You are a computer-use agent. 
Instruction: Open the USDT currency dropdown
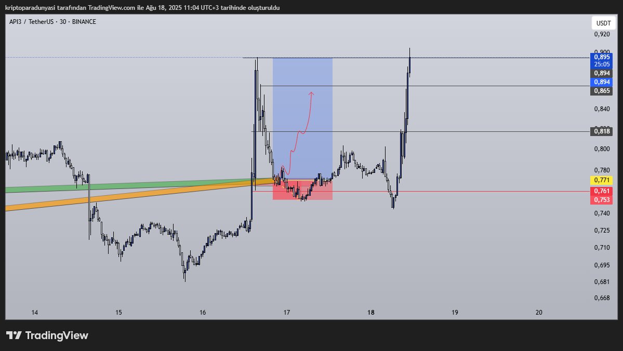[x=604, y=22]
